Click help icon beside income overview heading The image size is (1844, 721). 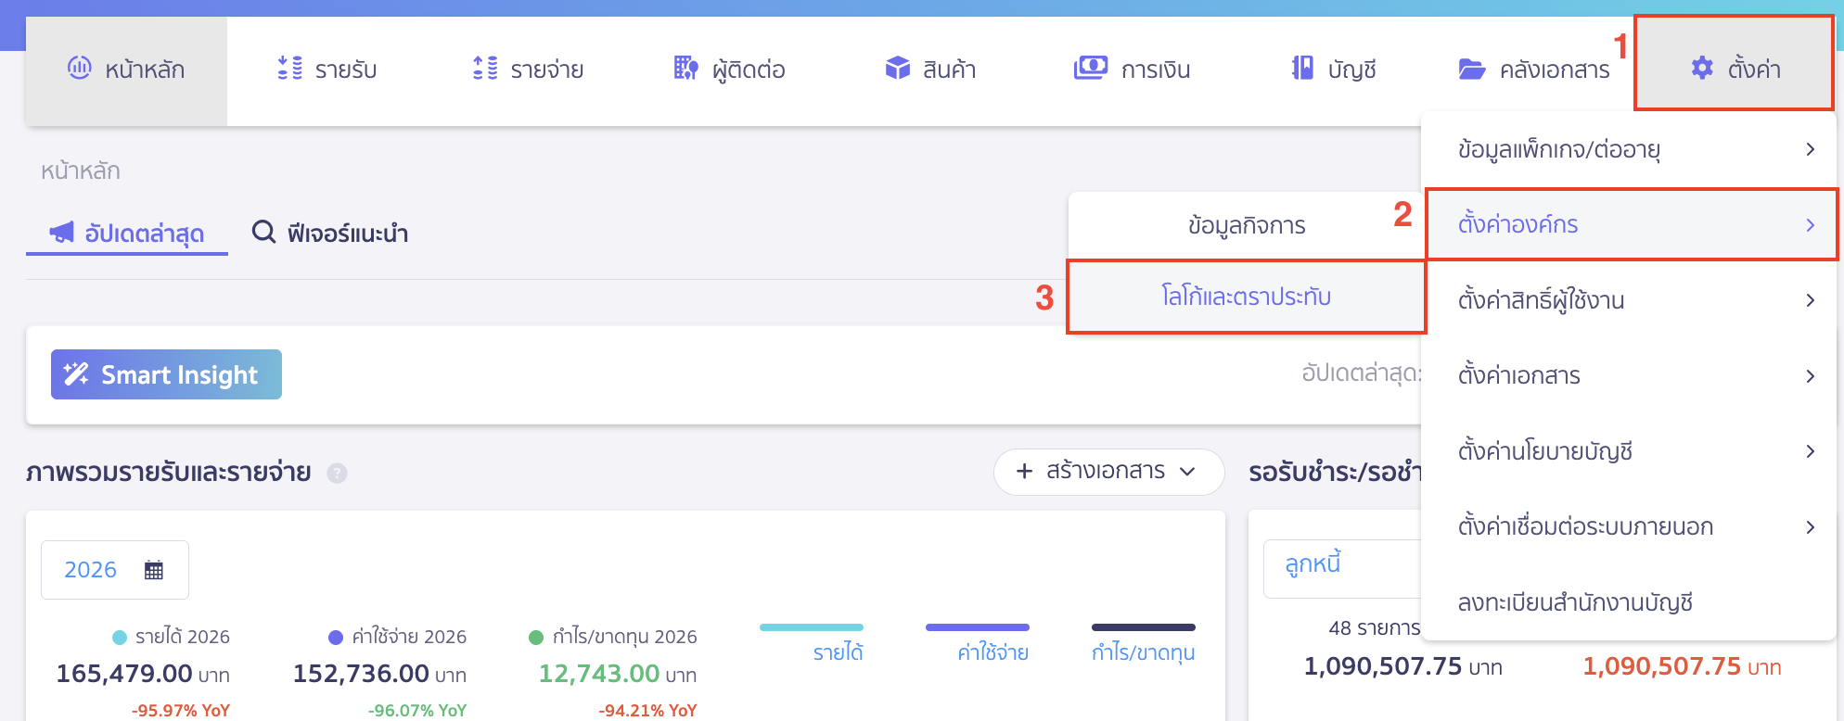click(x=338, y=474)
